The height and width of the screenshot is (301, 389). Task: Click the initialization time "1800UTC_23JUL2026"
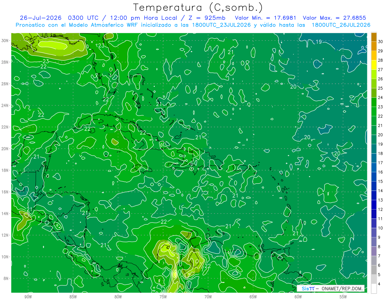pyautogui.click(x=221, y=25)
